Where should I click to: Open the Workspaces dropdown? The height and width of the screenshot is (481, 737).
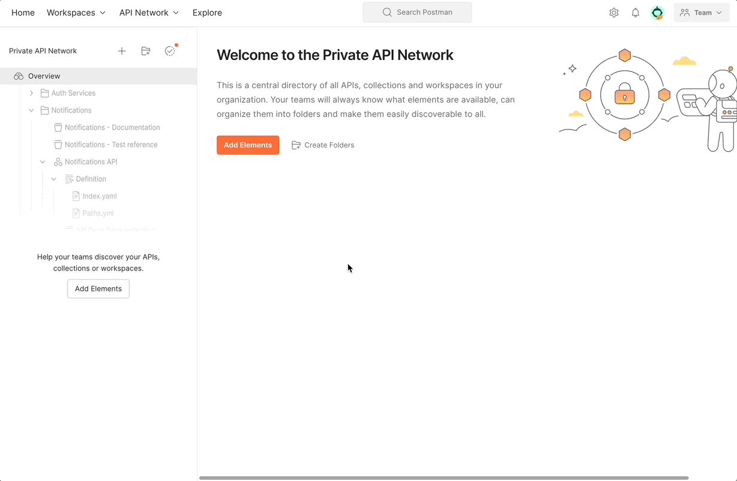point(76,12)
